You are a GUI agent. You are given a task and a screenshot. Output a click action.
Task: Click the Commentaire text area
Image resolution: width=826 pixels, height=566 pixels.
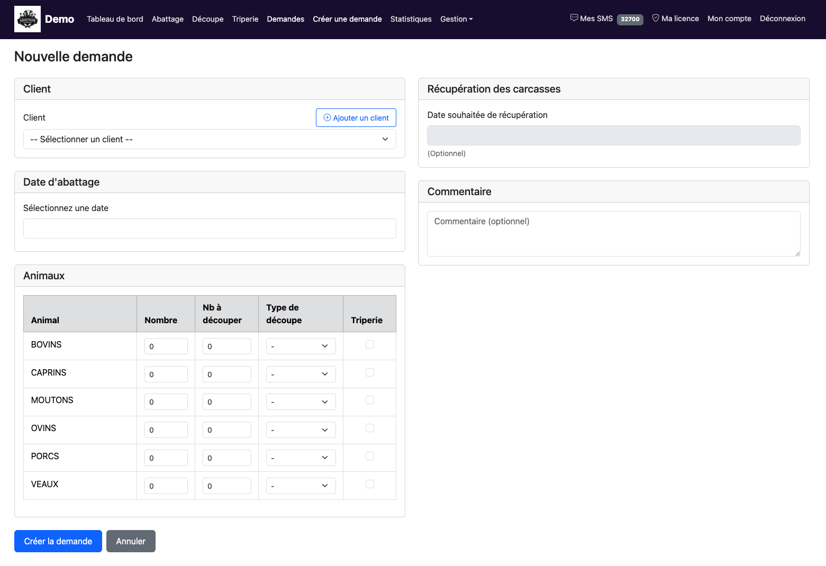point(614,234)
